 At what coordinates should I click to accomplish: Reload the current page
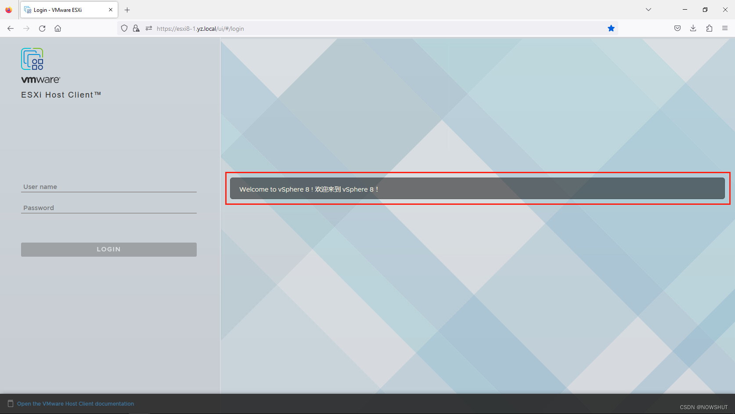point(42,29)
